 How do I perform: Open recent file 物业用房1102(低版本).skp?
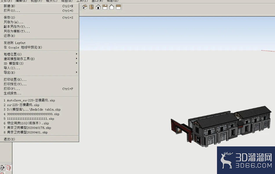coord(39,123)
